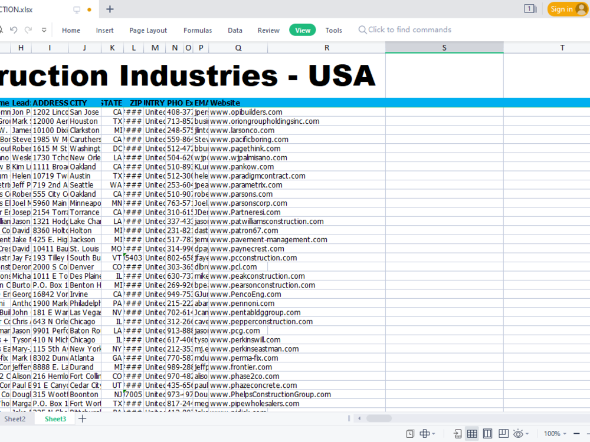Screen dimensions: 590x442
Task: Select column H header
Action: tap(21, 48)
